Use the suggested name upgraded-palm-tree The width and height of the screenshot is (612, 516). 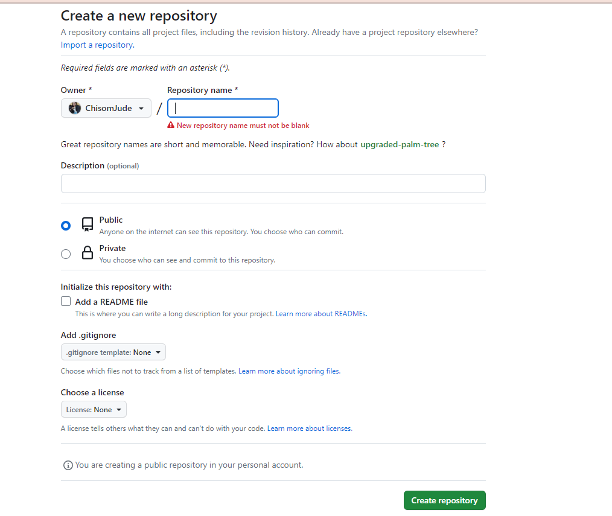coord(400,145)
